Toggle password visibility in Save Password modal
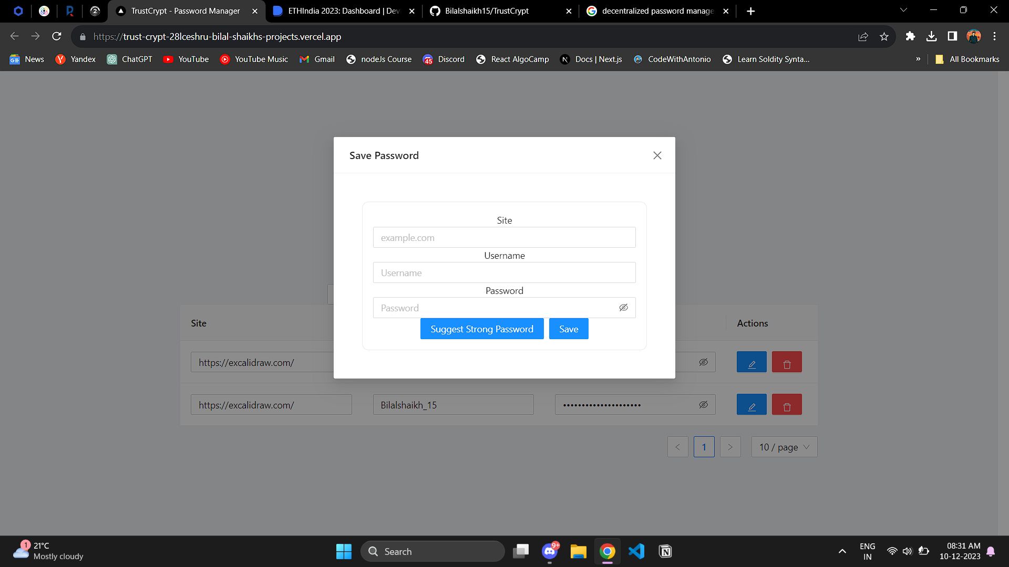Viewport: 1009px width, 567px height. pyautogui.click(x=622, y=307)
